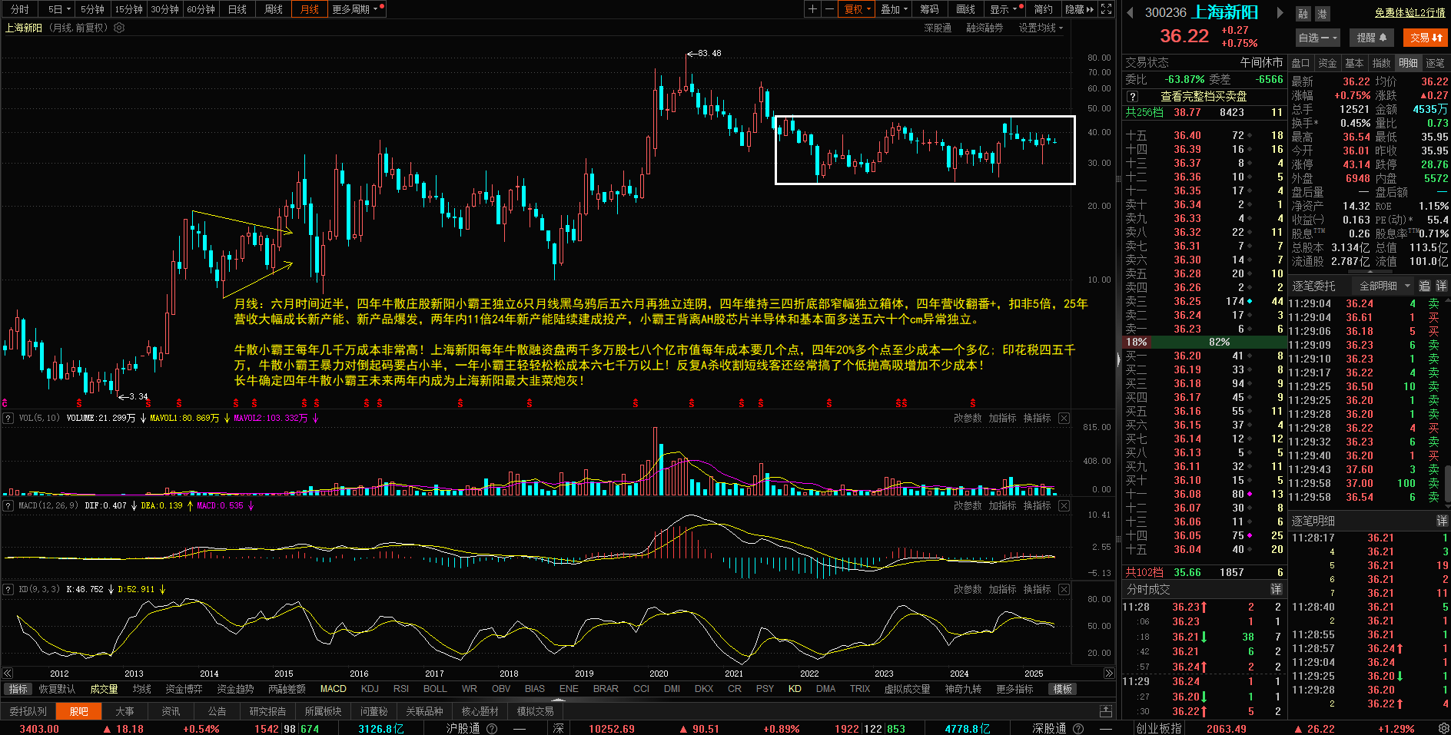1451x735 pixels.
Task: Select the 分时 intraday tab
Action: (x=20, y=9)
